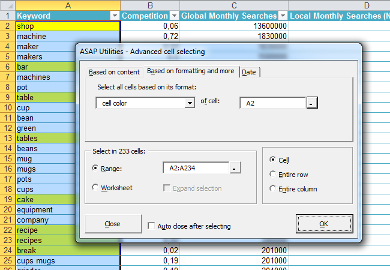This screenshot has width=390, height=270.
Task: Toggle the Expand selection checkbox
Action: (x=167, y=188)
